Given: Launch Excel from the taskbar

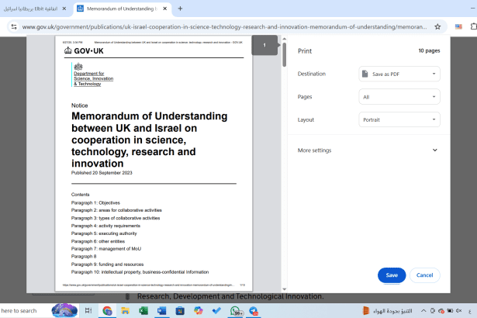Looking at the screenshot, I should pos(143,310).
